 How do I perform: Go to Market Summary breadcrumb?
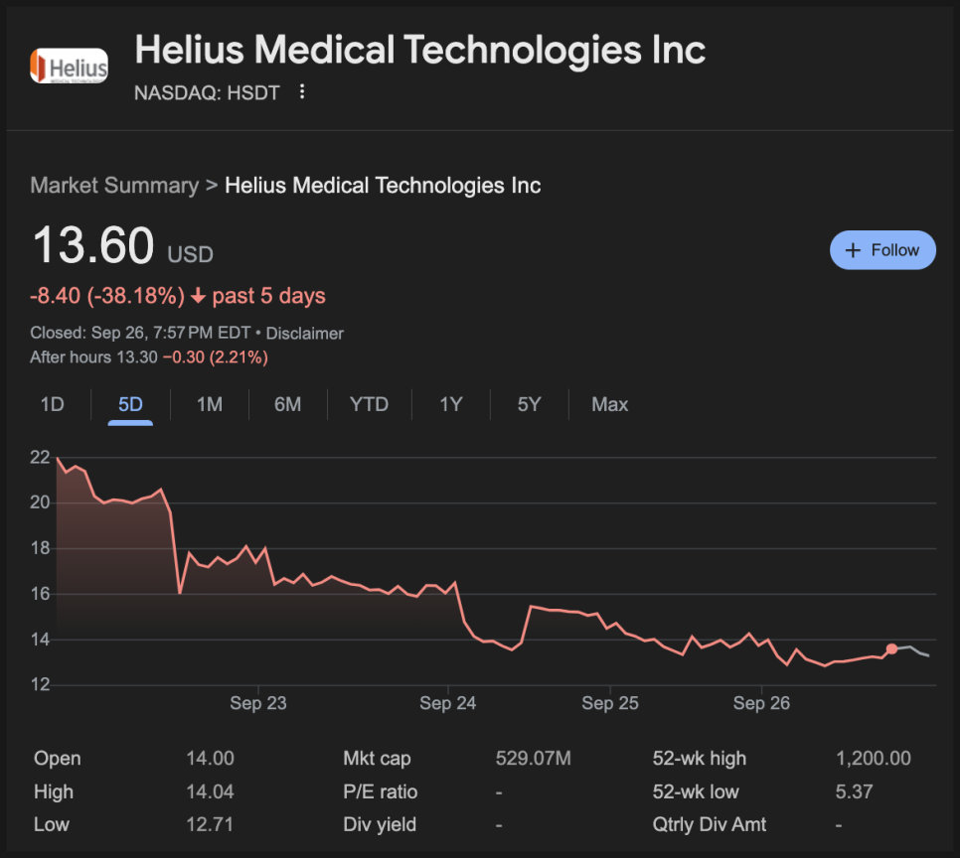pyautogui.click(x=114, y=186)
